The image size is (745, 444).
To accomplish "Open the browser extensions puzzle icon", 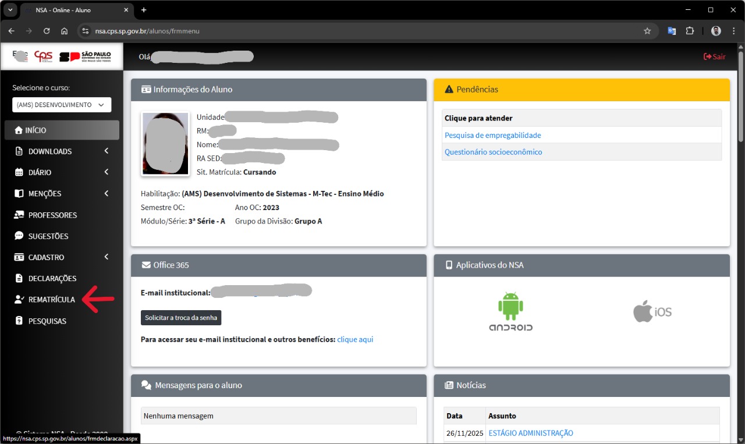I will pos(690,31).
